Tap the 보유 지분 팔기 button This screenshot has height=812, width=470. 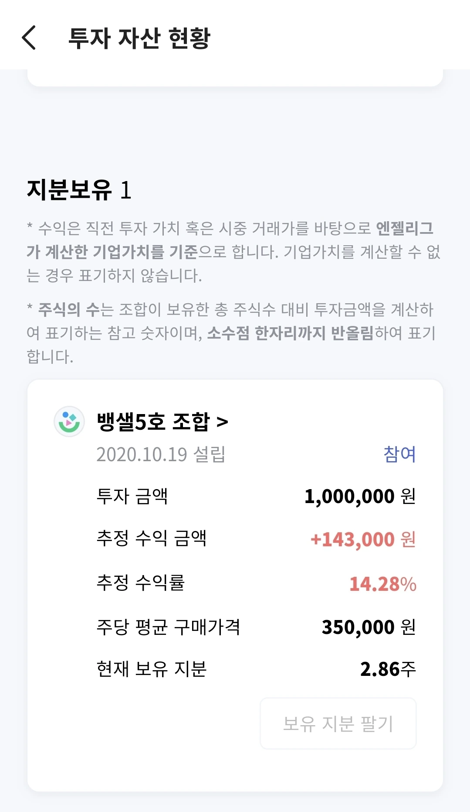tap(338, 723)
